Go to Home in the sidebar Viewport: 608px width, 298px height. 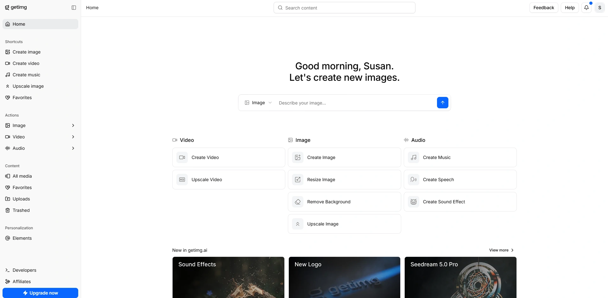click(40, 24)
